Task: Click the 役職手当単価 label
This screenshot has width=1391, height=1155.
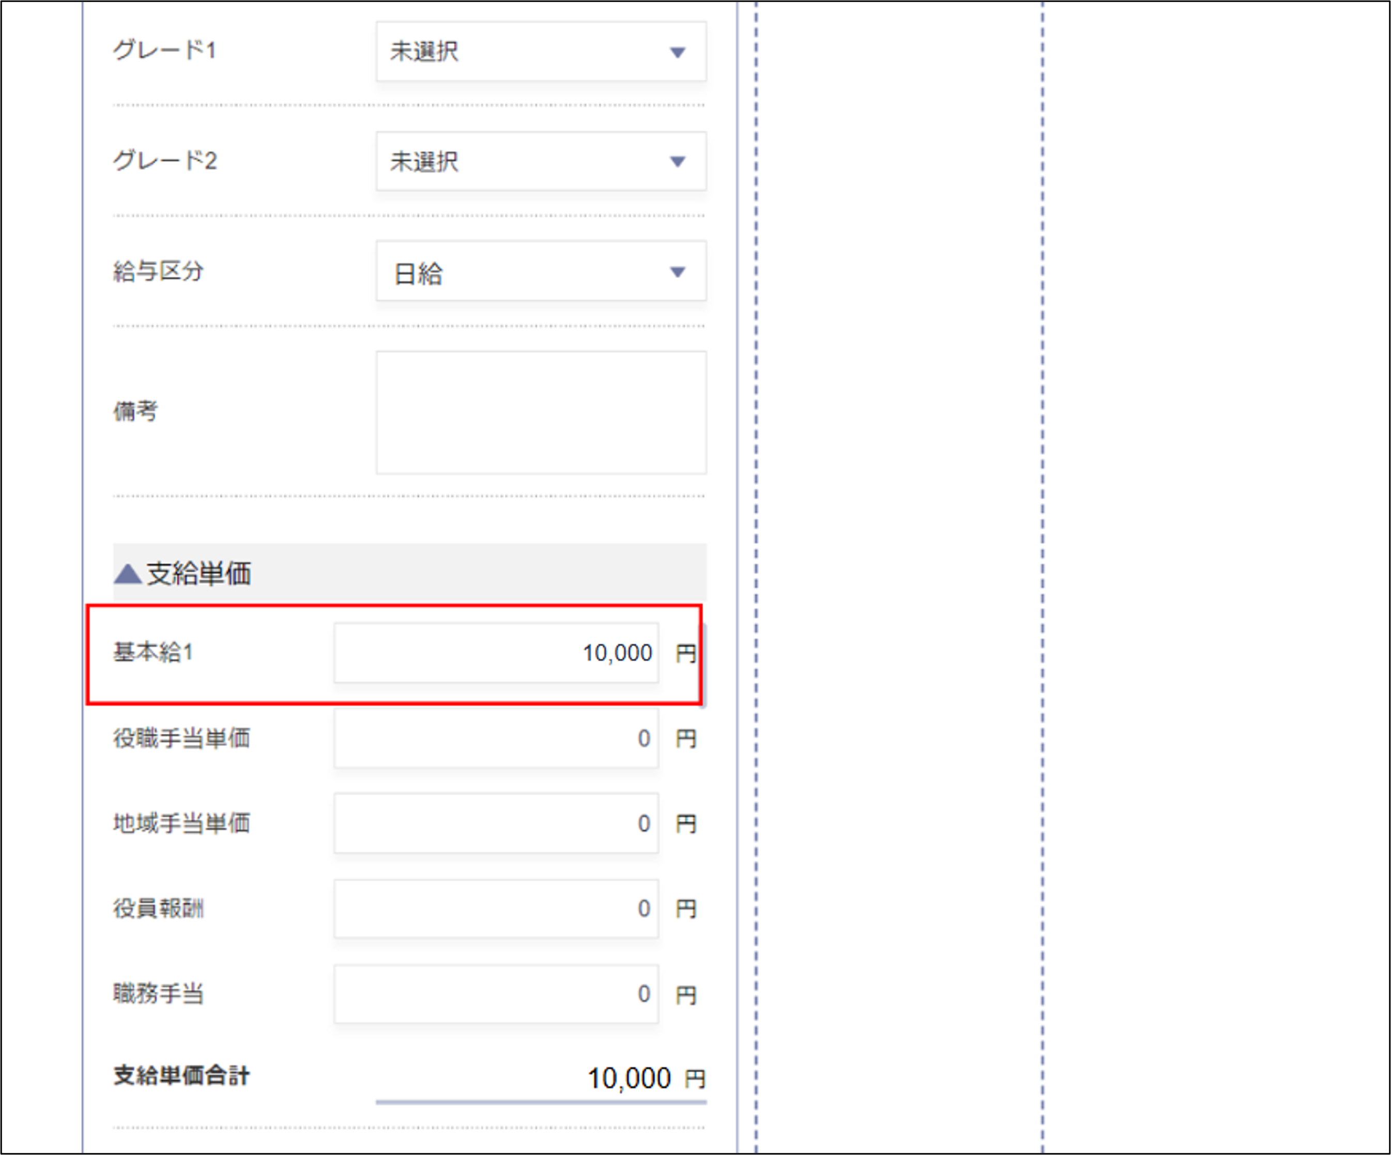Action: click(x=181, y=738)
